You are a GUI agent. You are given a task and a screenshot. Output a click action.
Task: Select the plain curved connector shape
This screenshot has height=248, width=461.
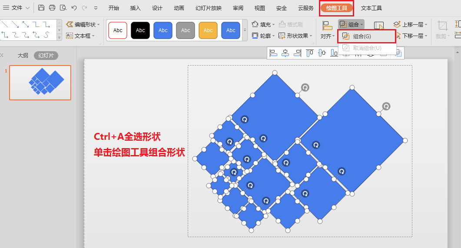[x=15, y=35]
